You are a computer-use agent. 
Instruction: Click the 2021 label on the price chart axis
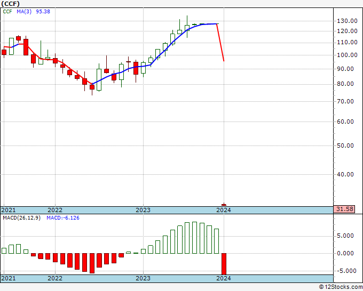pyautogui.click(x=9, y=210)
